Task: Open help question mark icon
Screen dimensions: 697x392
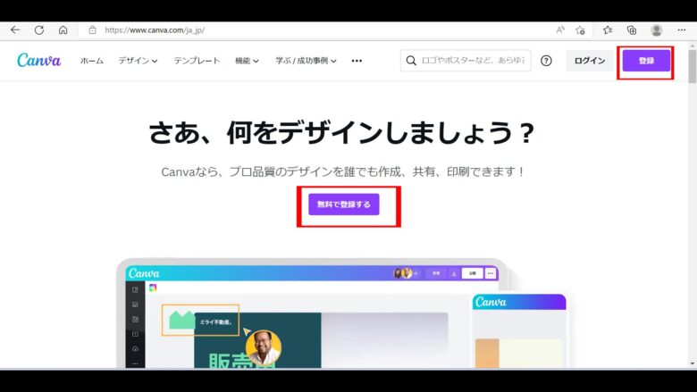Action: [546, 61]
